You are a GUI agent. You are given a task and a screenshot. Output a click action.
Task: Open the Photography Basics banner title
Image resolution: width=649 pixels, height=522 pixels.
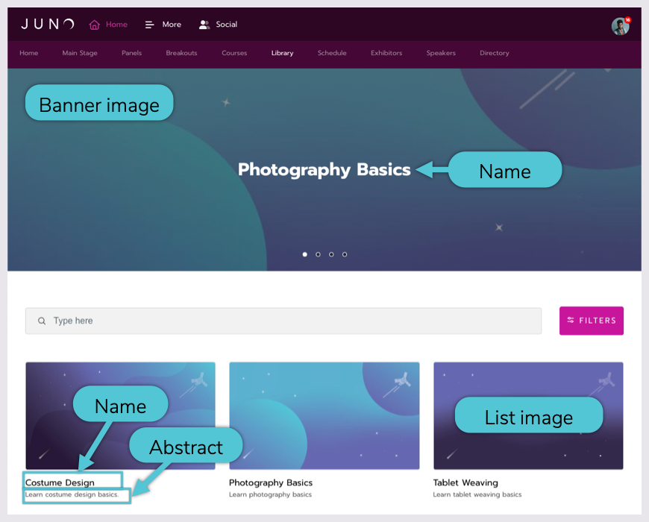click(x=324, y=169)
